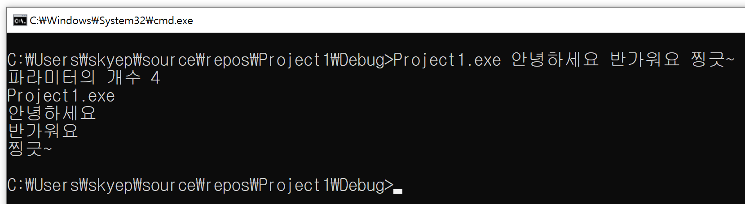This screenshot has width=745, height=204.
Task: Click the drive letter C: in the last prompt
Action: pyautogui.click(x=15, y=185)
